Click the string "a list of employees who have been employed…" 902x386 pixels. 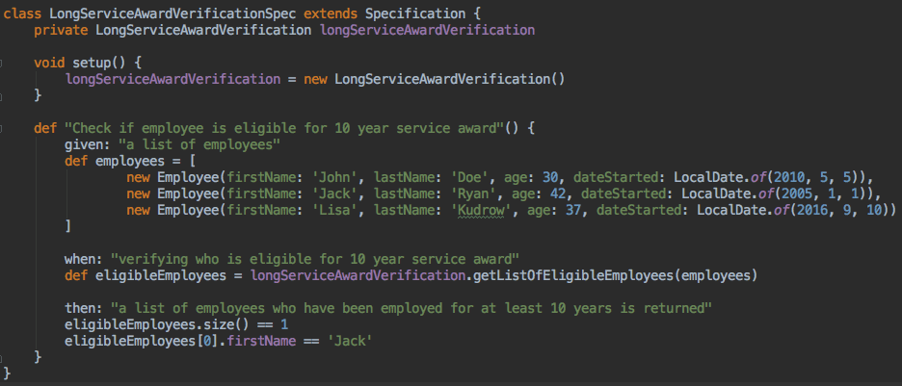coord(411,308)
